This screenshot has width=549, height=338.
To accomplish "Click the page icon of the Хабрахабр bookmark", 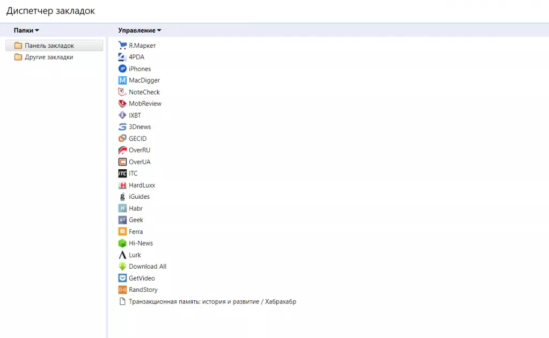I will (x=122, y=301).
